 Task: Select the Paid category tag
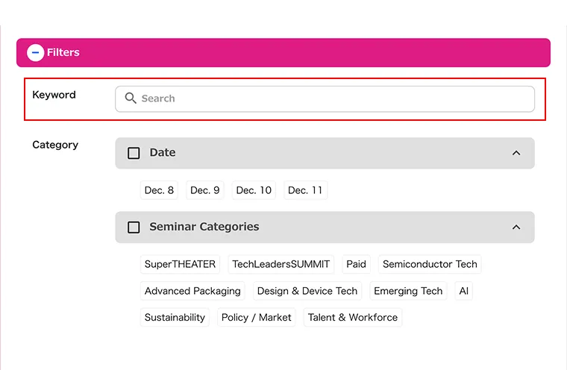click(356, 264)
